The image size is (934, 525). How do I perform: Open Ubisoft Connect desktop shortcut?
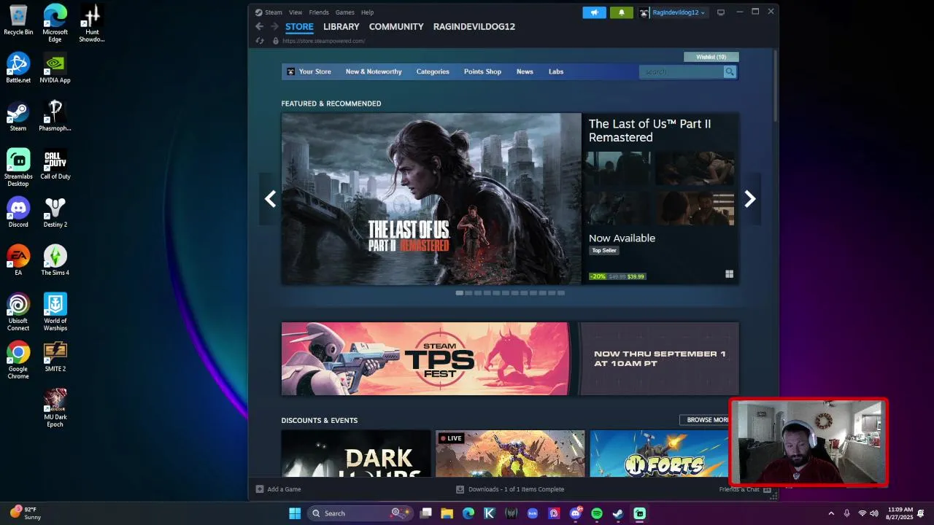18,312
